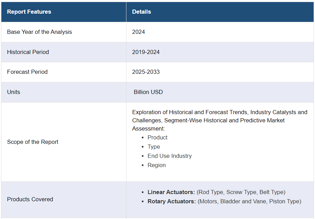Select the Base Year of the Analysis cell
315x219 pixels.
(40, 32)
